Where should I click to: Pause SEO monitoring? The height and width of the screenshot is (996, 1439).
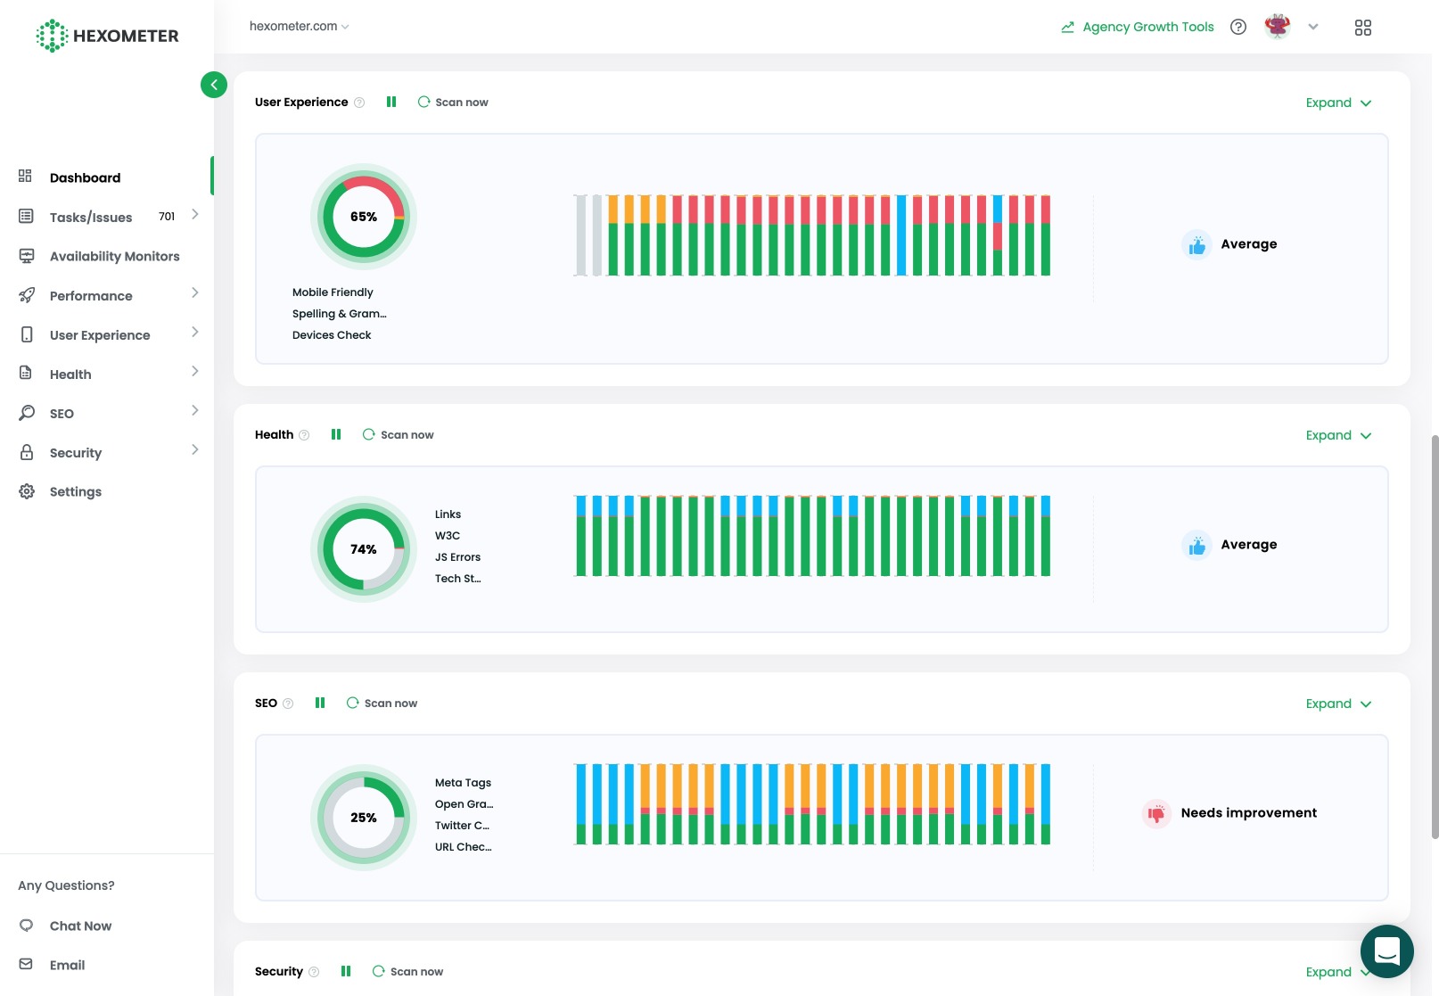click(x=320, y=703)
